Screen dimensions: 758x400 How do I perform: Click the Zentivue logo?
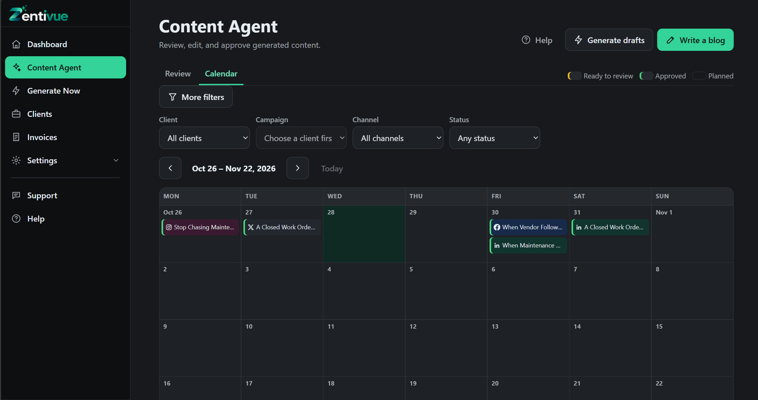(38, 14)
